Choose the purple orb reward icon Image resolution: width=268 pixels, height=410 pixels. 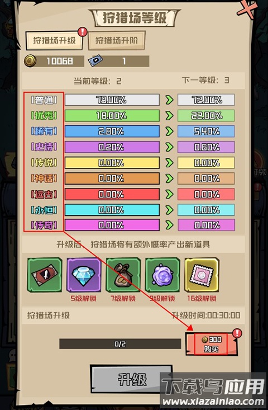tap(162, 275)
